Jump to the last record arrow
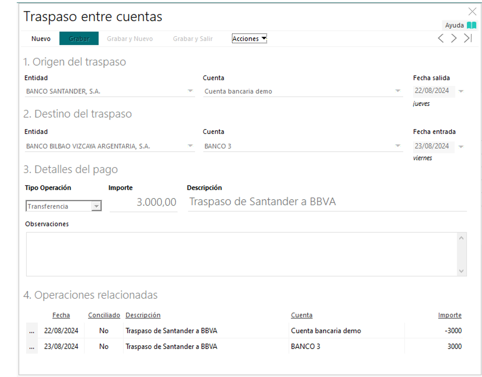Image resolution: width=482 pixels, height=377 pixels. 468,38
